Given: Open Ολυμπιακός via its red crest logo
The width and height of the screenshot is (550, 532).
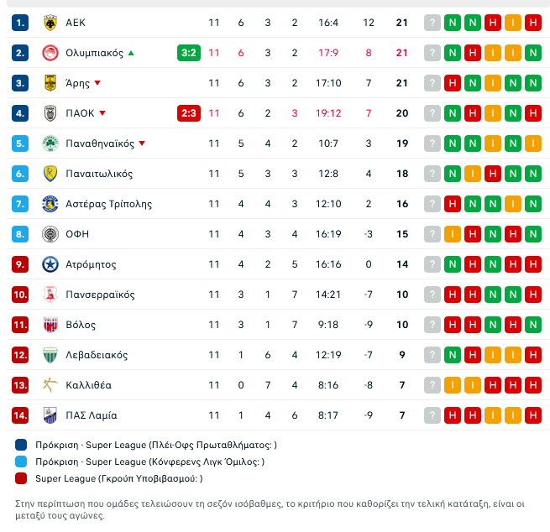Looking at the screenshot, I should pos(50,53).
